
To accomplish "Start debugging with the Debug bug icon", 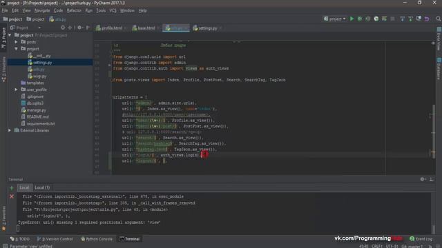I will 360,19.
